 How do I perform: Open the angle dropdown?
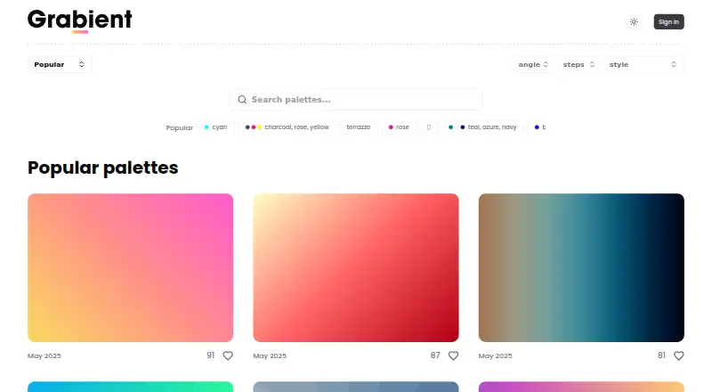(533, 64)
